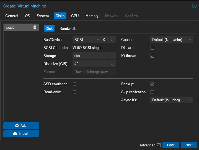199x150 pixels.
Task: Select scsi0 in the disk list
Action: point(17,27)
